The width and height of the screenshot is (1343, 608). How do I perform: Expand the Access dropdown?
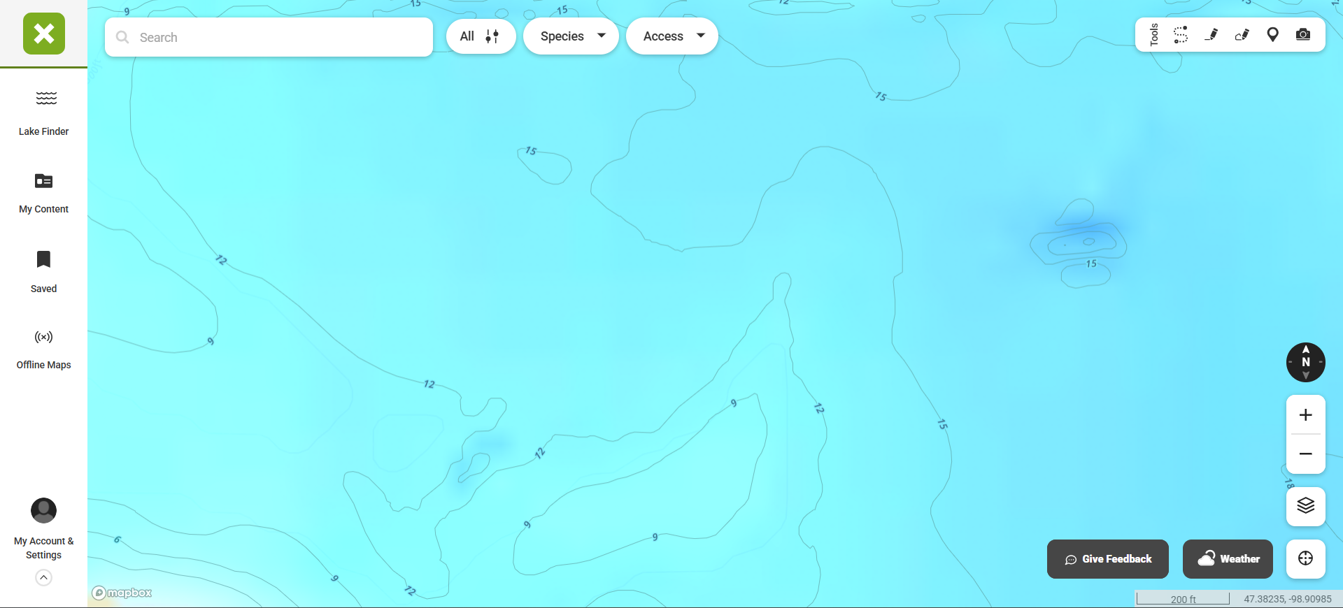pyautogui.click(x=671, y=36)
